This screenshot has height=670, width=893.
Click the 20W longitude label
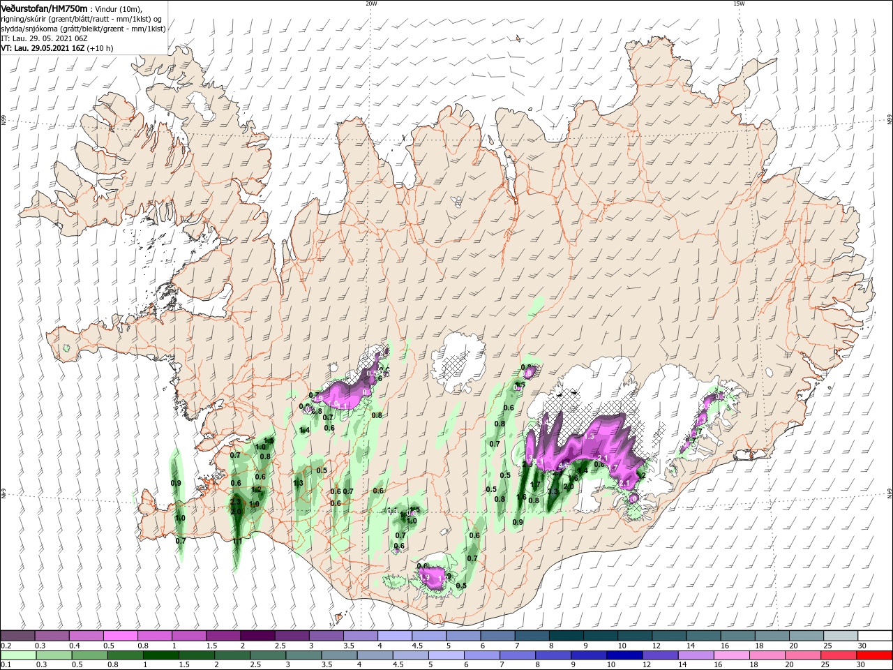pyautogui.click(x=371, y=3)
